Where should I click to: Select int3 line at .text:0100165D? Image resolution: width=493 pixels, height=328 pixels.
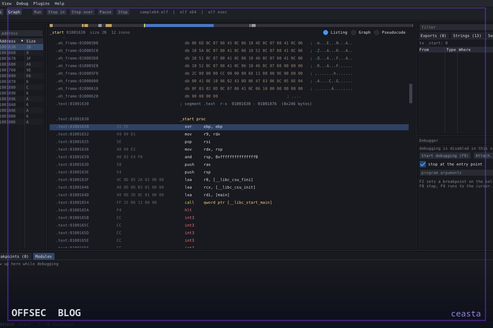pos(229,233)
